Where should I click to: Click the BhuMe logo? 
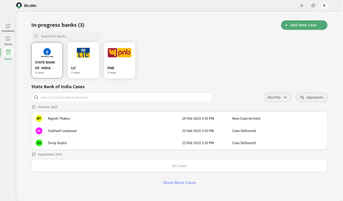tap(26, 5)
